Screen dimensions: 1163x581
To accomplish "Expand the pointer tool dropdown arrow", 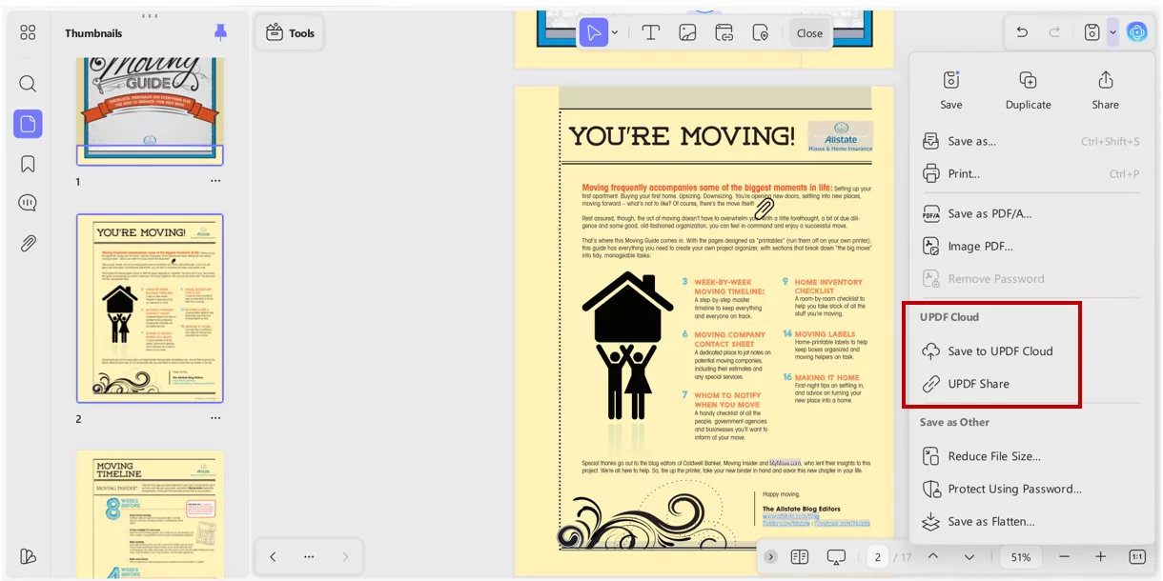I will click(x=615, y=33).
